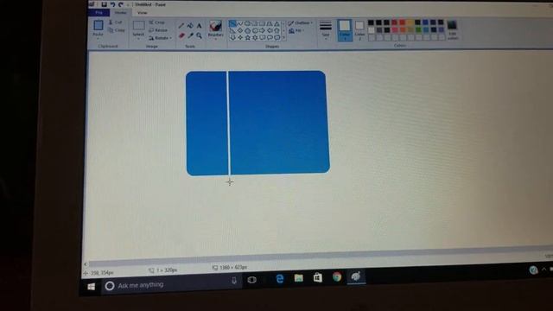Show hidden system tray icons chevron

point(543,269)
